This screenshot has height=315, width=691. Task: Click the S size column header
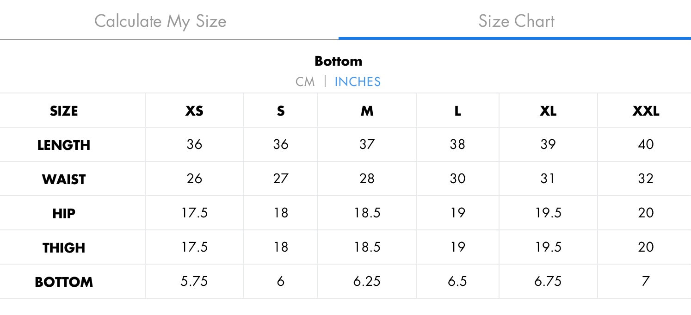[x=281, y=111]
